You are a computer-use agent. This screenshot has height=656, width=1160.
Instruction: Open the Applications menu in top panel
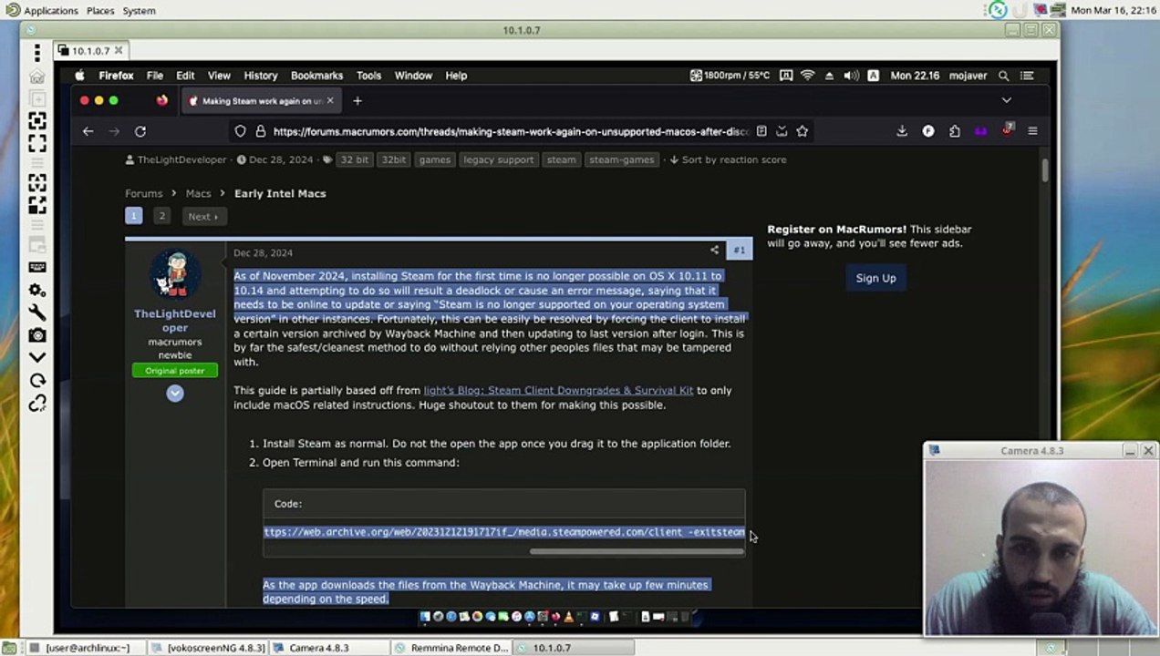(42, 10)
